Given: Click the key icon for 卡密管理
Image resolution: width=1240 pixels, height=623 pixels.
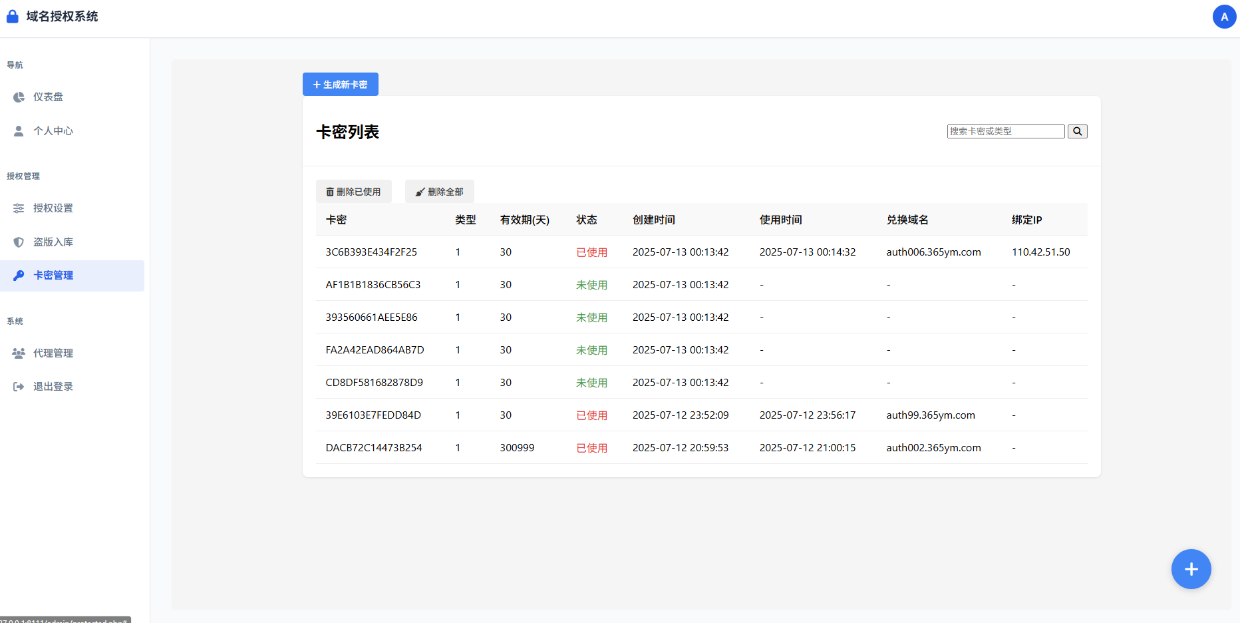Looking at the screenshot, I should click(19, 276).
